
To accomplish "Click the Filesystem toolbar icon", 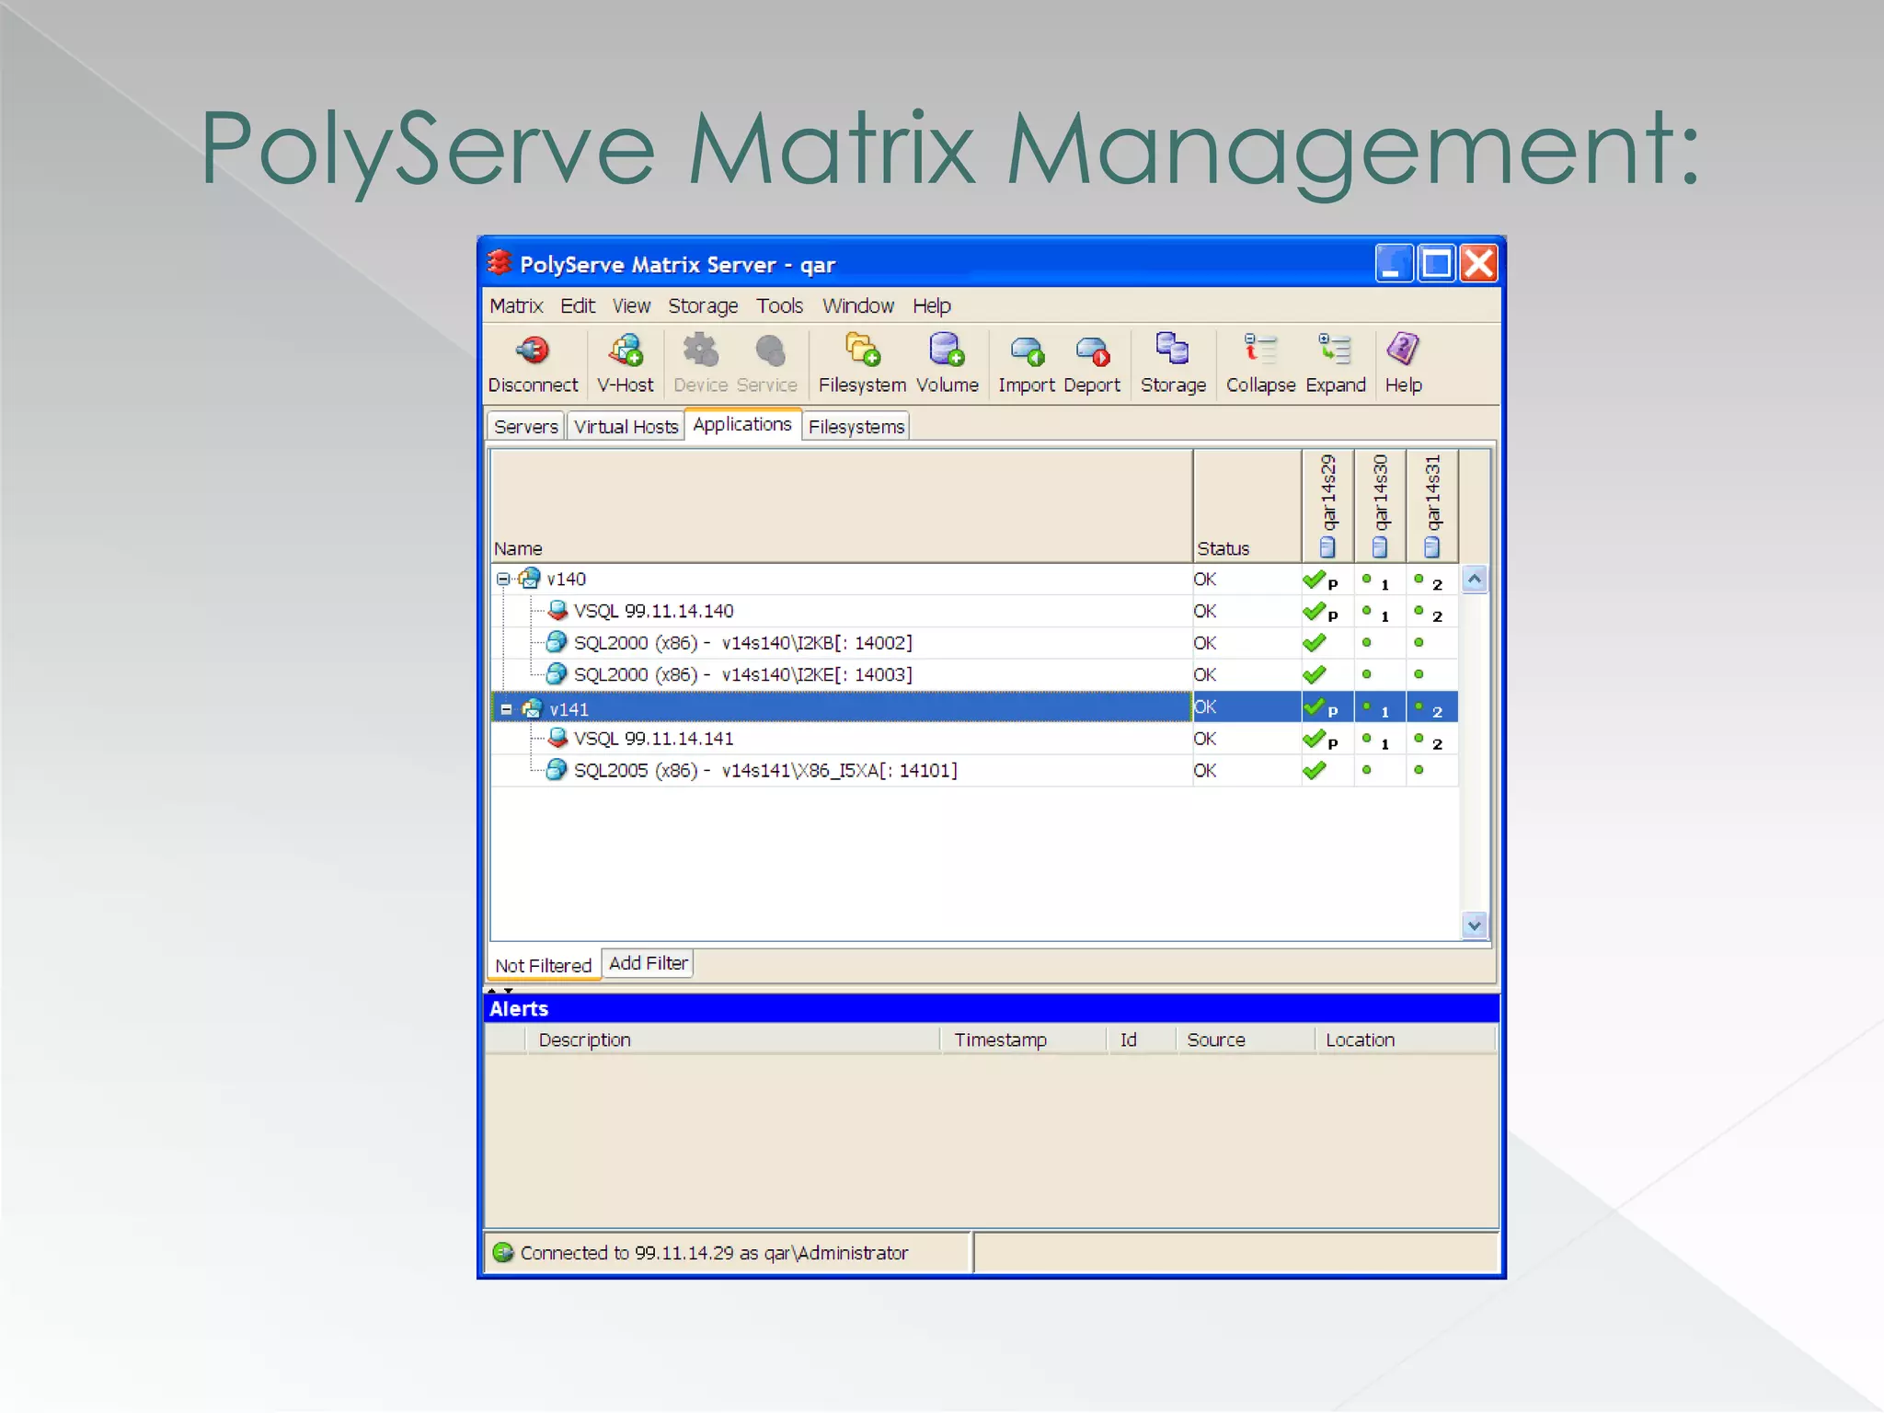I will point(862,350).
